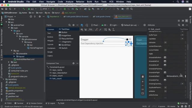
Task: Click Search Everywhere magnifier in main toolbar
Action: coord(131,9)
